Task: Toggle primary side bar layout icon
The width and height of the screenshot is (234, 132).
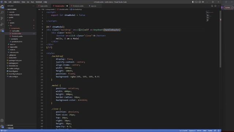Action: pyautogui.click(x=193, y=2)
